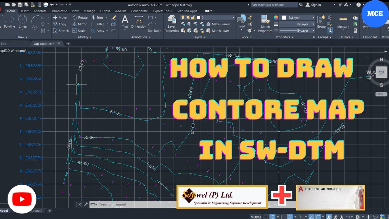
Task: Open the Quick Calculator icon in Utilities
Action: pyautogui.click(x=355, y=31)
